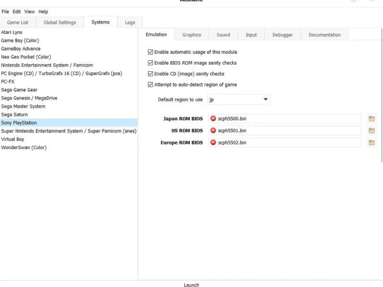The image size is (383, 287).
Task: Click red error icon beside scph5500.bin
Action: click(x=213, y=118)
